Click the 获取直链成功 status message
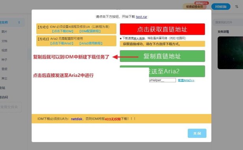 (x=162, y=44)
